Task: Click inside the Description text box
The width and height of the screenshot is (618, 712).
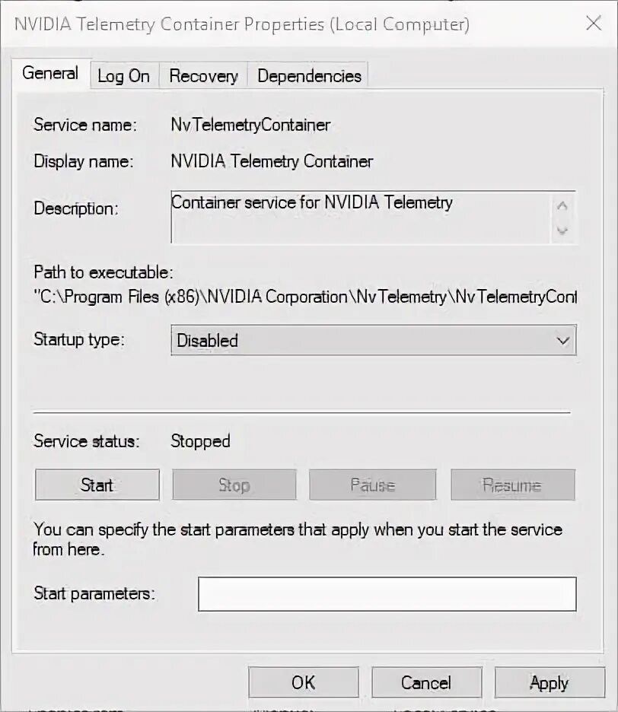Action: (x=358, y=217)
